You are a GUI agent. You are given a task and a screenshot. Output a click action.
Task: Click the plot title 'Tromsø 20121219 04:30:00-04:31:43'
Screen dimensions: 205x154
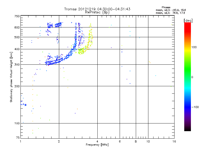tap(97, 9)
